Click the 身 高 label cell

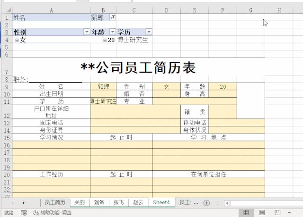195,94
